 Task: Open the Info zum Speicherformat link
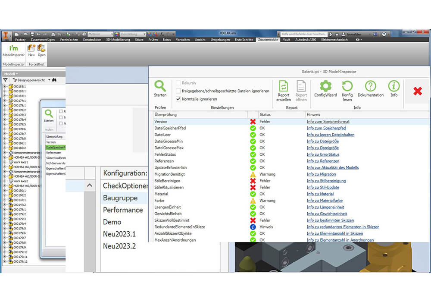click(x=328, y=122)
